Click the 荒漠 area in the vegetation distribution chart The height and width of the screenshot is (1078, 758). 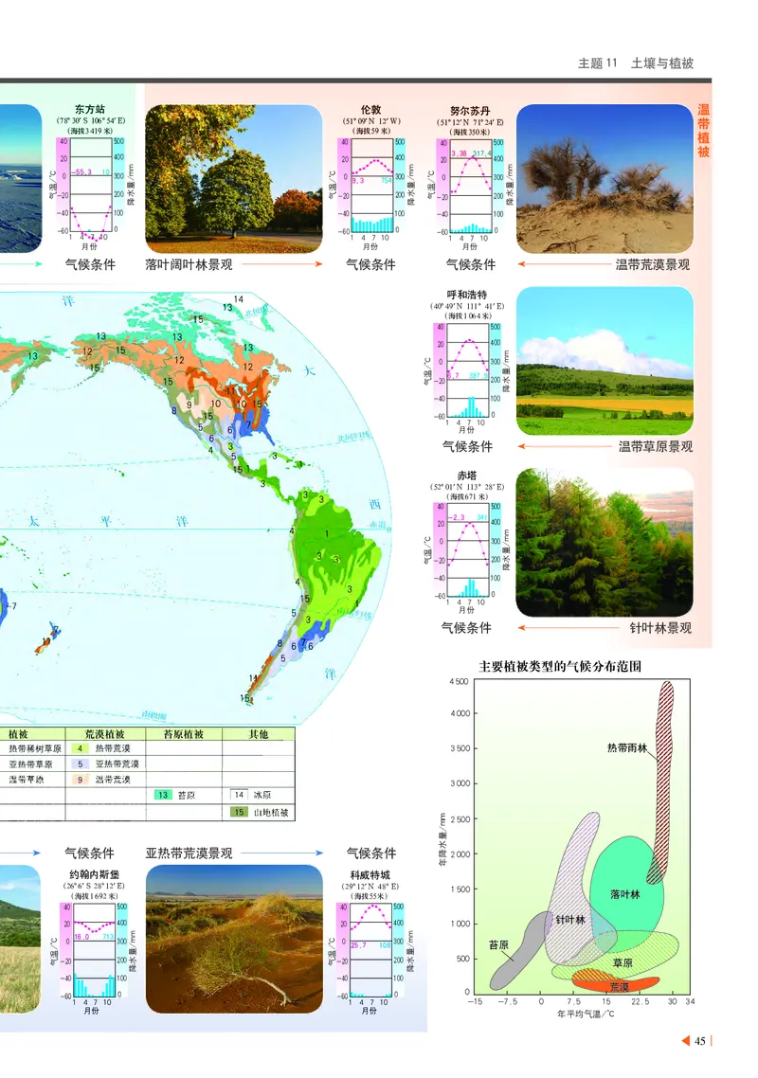point(620,985)
